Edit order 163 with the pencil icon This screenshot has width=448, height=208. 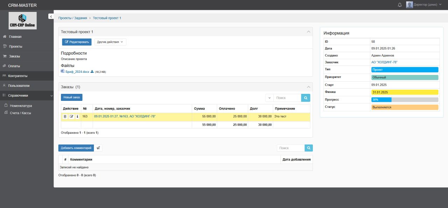click(71, 116)
